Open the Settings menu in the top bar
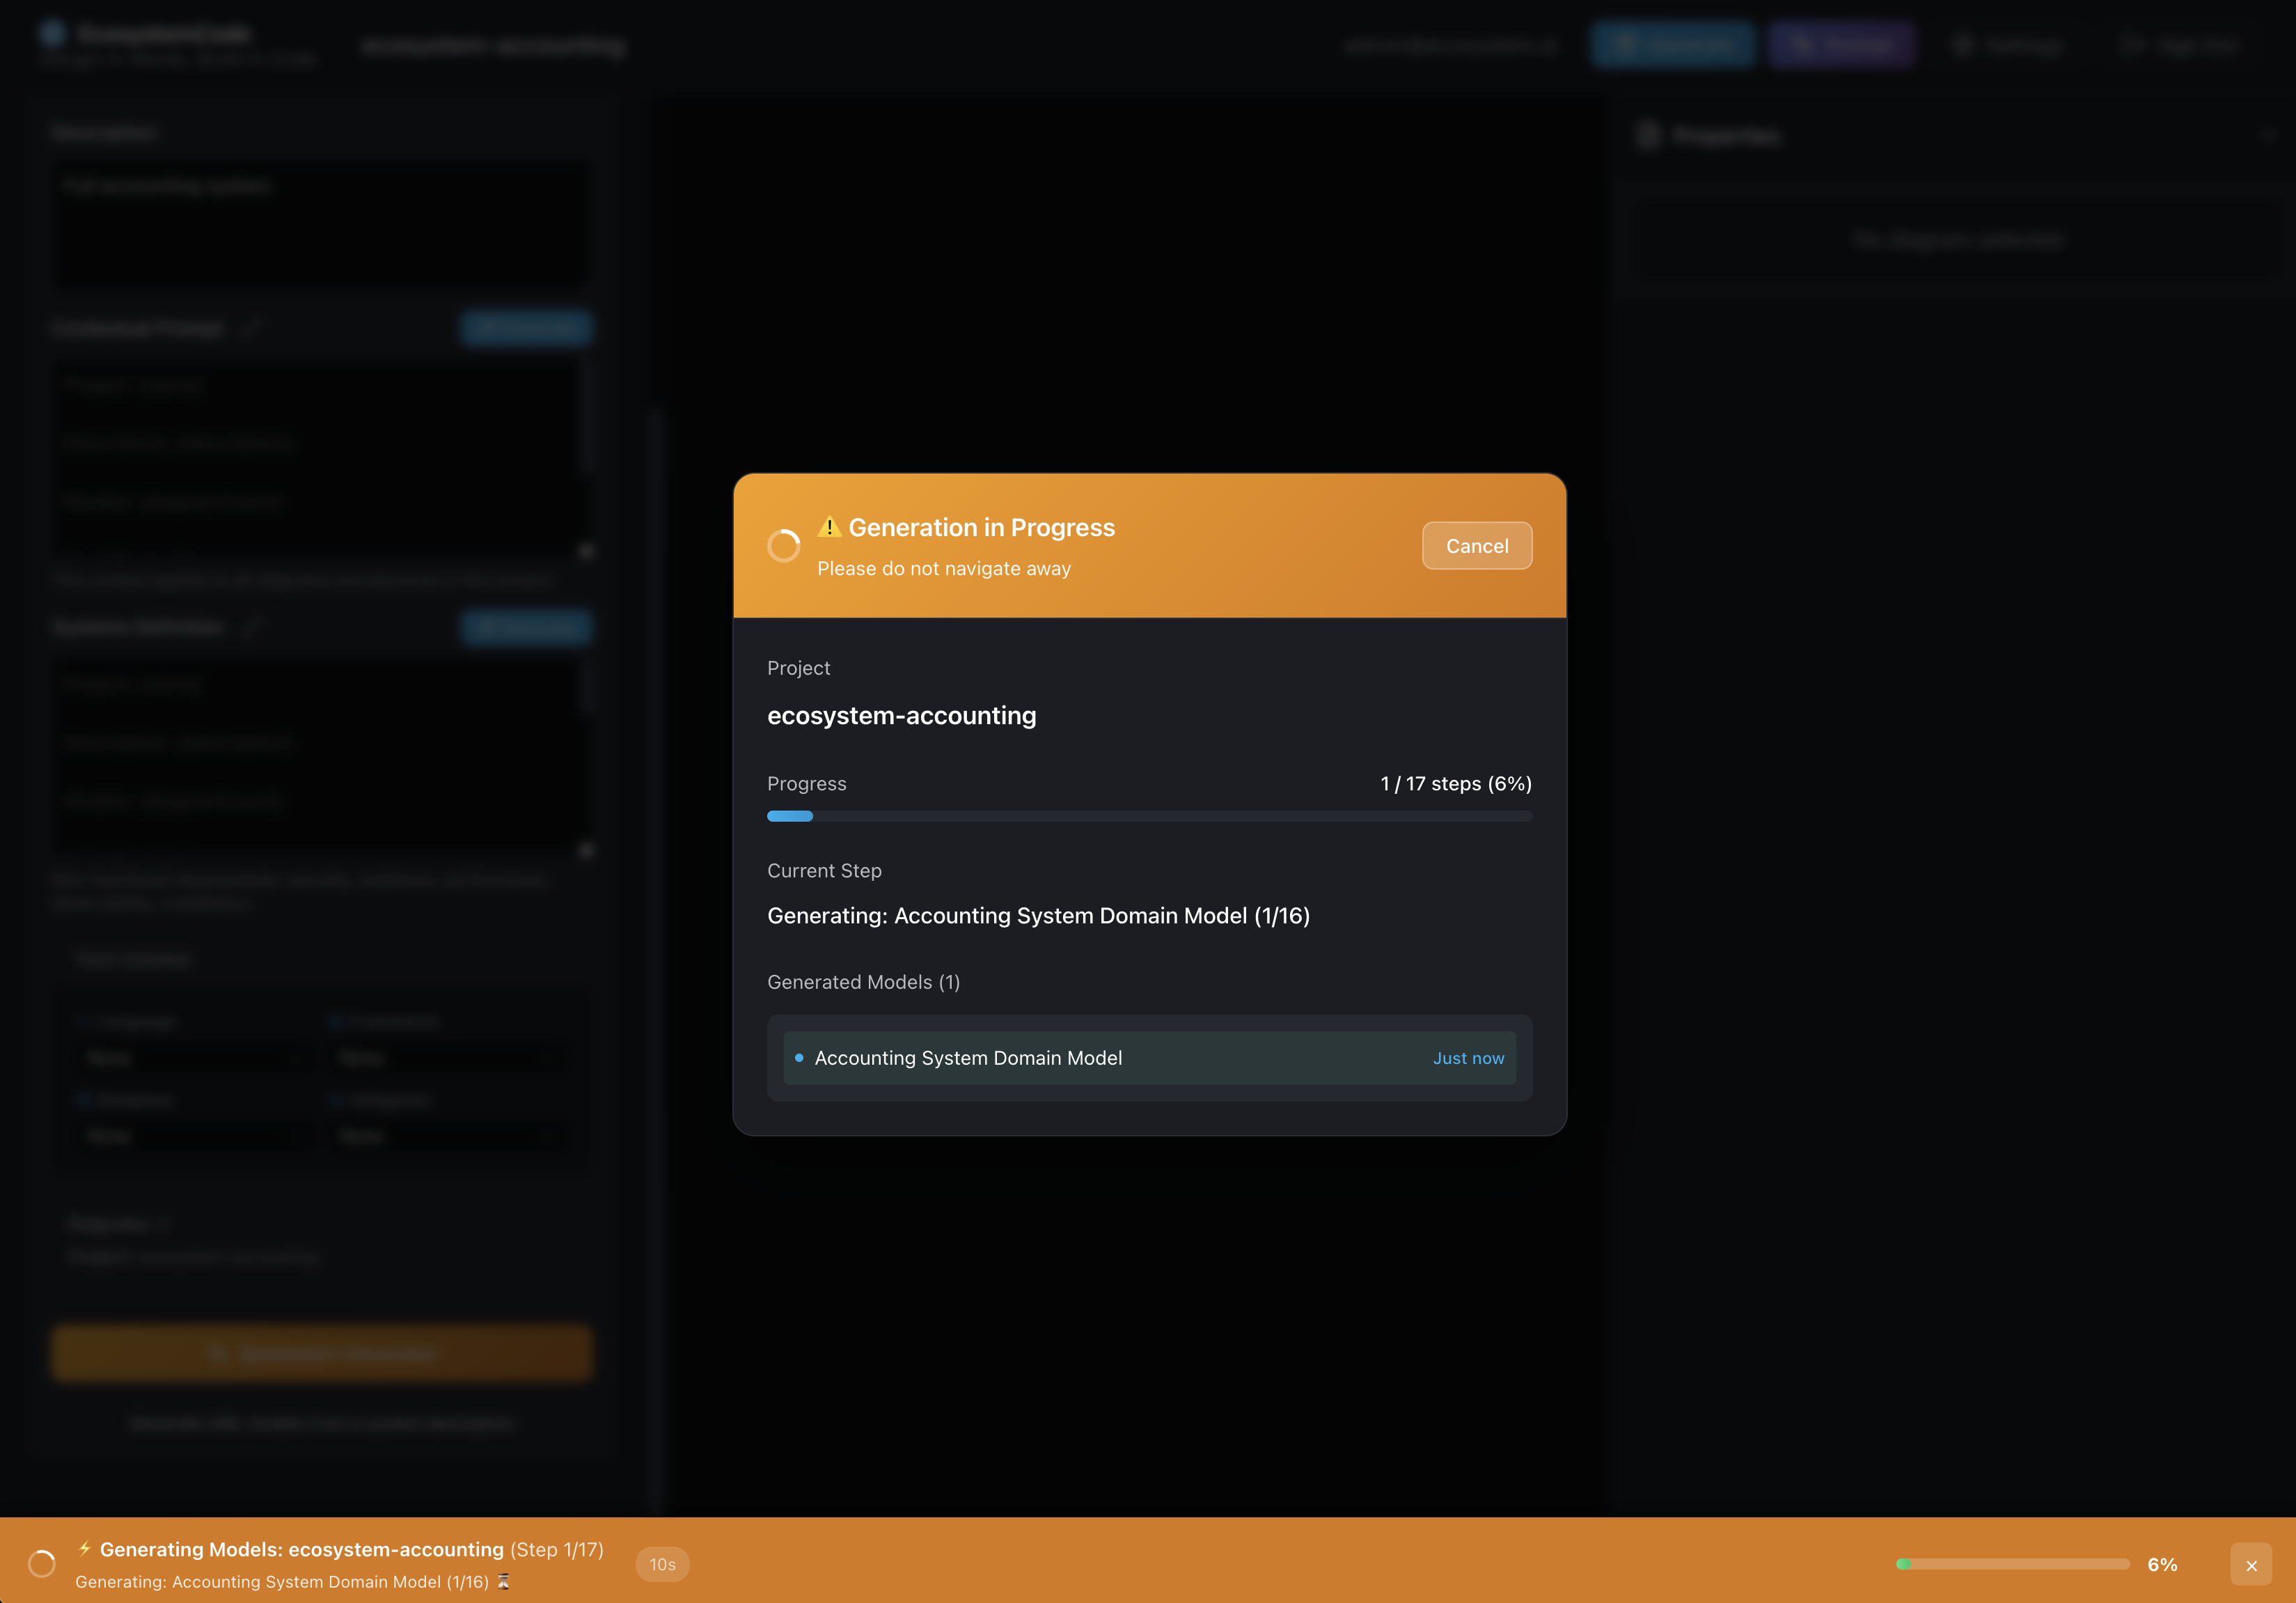 tap(2010, 45)
